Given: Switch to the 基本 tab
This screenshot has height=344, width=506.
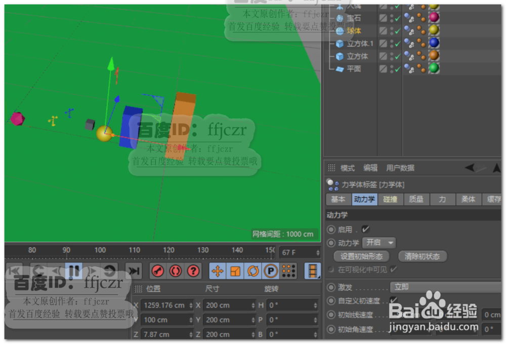Looking at the screenshot, I should [338, 199].
